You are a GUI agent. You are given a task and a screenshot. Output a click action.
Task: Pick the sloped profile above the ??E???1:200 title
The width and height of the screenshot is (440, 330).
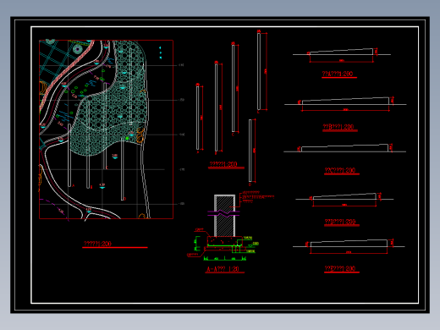(349, 244)
